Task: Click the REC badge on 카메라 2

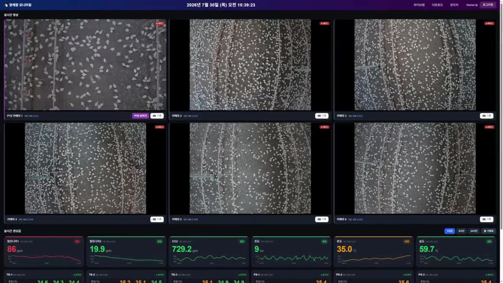Action: (x=325, y=23)
